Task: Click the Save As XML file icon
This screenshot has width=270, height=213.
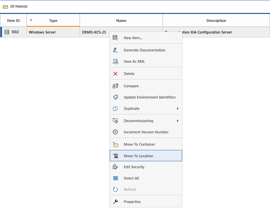Action: click(x=115, y=61)
